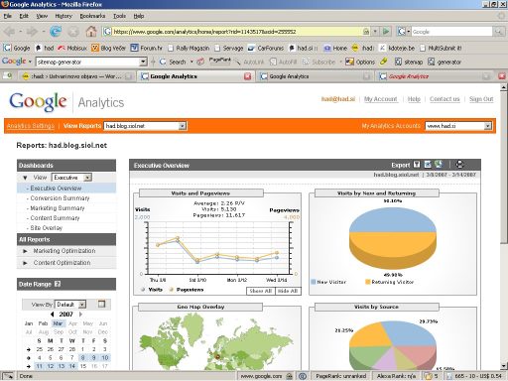Image resolution: width=508 pixels, height=381 pixels.
Task: Open Marketing Summary dashboard
Action: (x=58, y=208)
